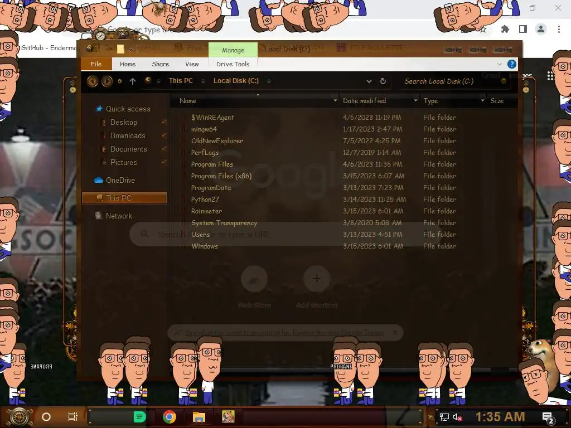Open Cortana circle on taskbar
Screen dimensions: 571x428
(46, 417)
